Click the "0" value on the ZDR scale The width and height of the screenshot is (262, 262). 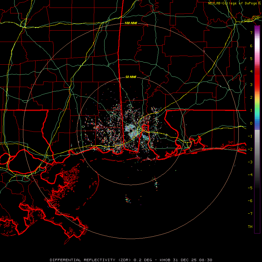(x=251, y=123)
